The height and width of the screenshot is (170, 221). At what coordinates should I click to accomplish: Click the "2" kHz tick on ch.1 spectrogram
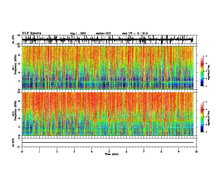point(20,81)
